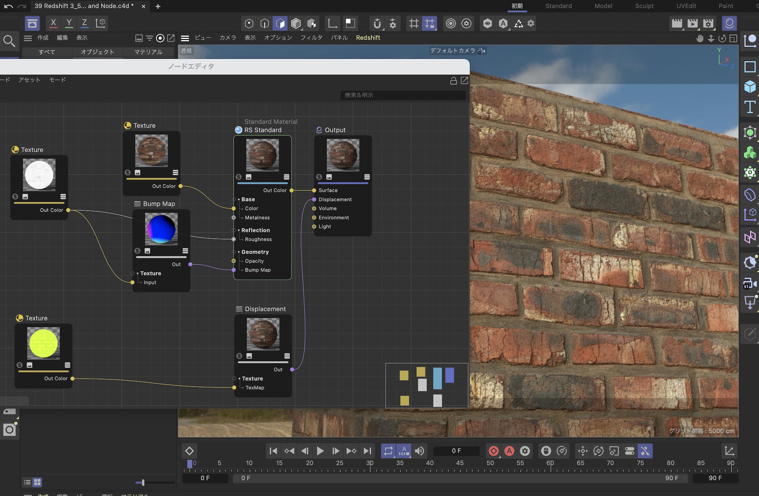Image resolution: width=759 pixels, height=496 pixels.
Task: Open the Render Settings icon
Action: coord(708,24)
